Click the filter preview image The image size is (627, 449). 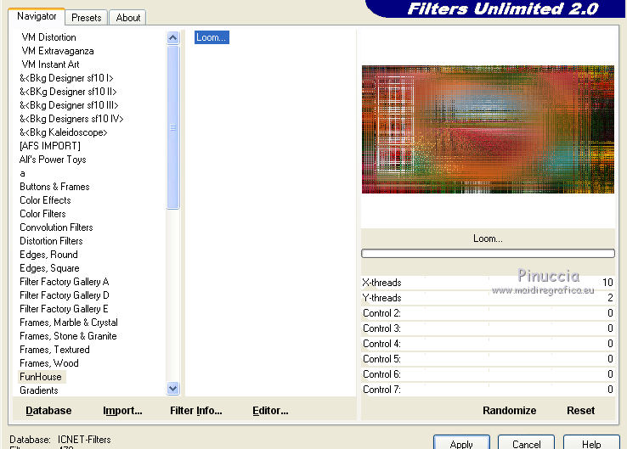[x=488, y=129]
